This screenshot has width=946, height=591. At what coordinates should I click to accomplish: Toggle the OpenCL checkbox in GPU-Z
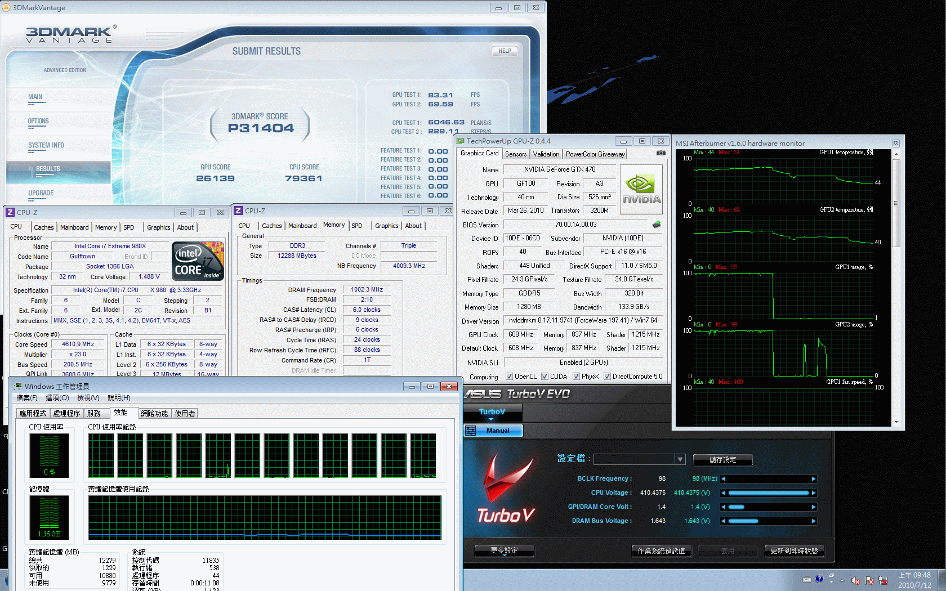[x=509, y=377]
